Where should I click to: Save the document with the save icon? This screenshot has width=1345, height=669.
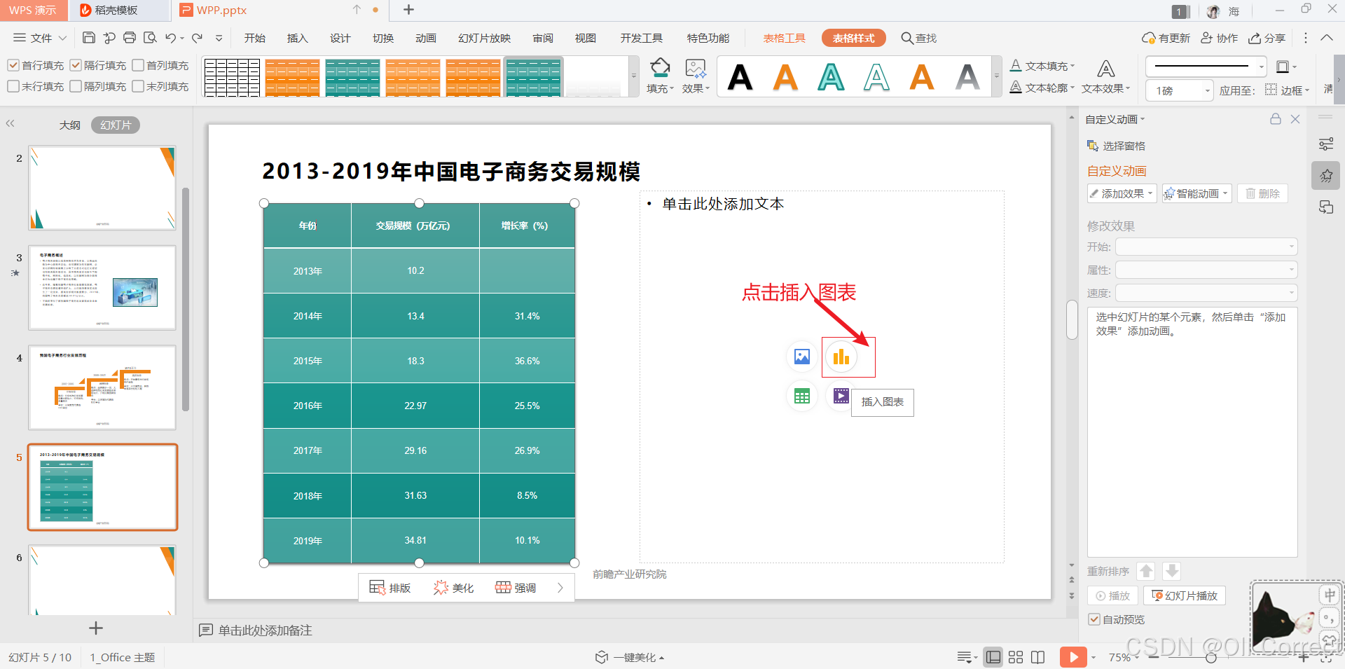pyautogui.click(x=89, y=38)
